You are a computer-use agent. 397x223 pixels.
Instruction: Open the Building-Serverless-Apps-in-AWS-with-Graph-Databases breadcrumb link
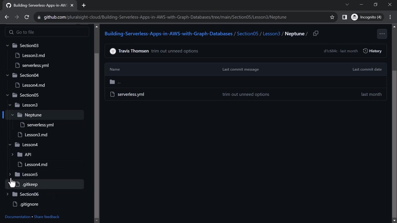point(168,33)
